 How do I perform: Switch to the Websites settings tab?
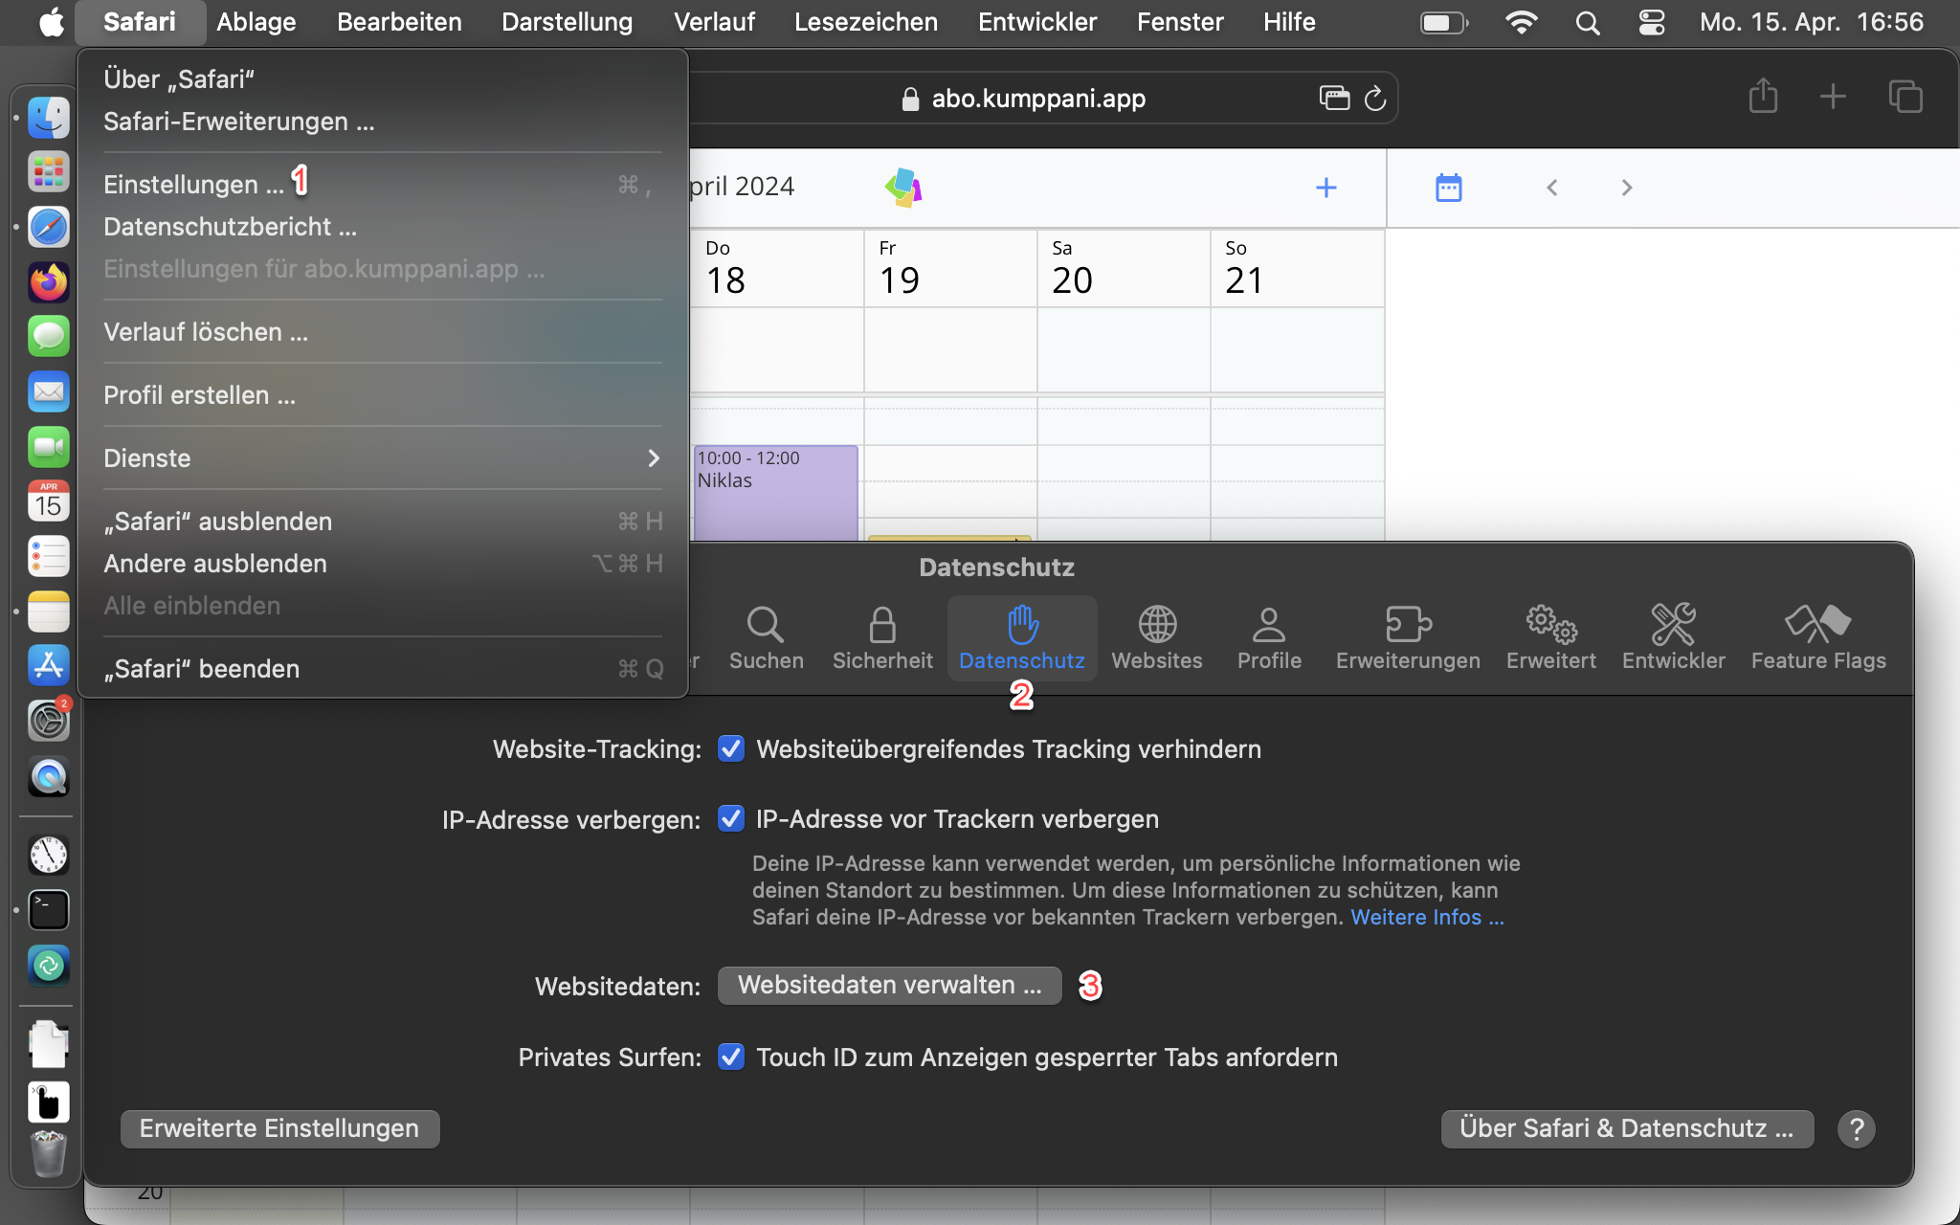click(1157, 638)
